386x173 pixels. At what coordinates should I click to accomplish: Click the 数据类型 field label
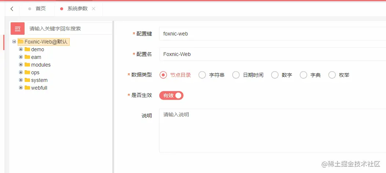pos(142,75)
